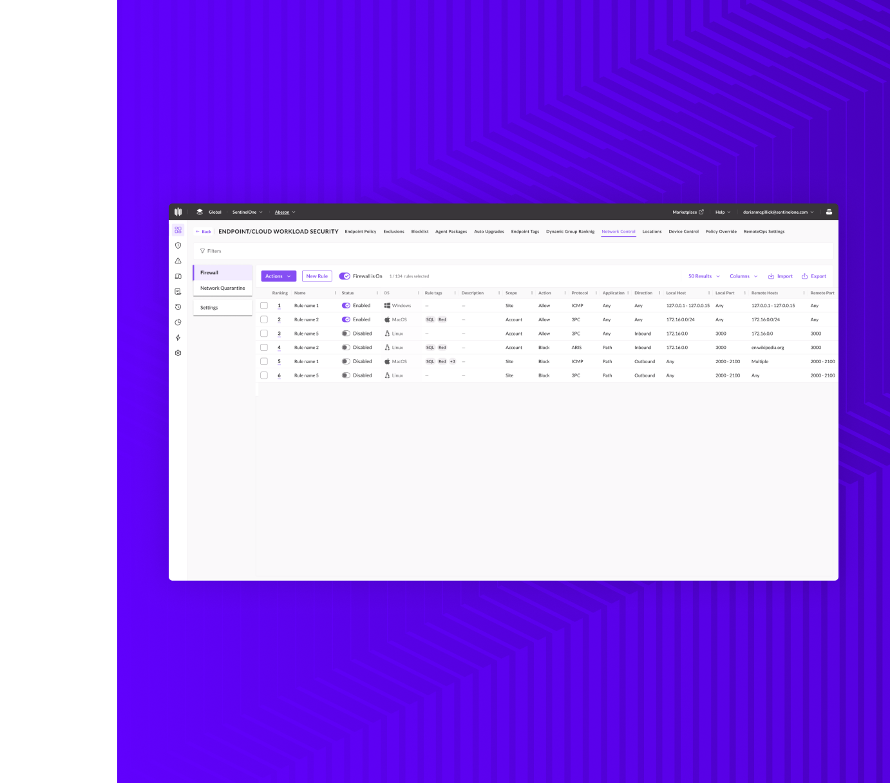Image resolution: width=890 pixels, height=783 pixels.
Task: Select Network Quarantine in the left panel
Action: (x=222, y=288)
